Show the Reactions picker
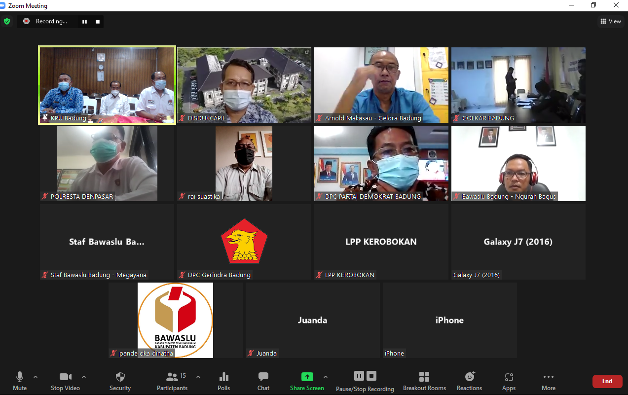 coord(469,381)
